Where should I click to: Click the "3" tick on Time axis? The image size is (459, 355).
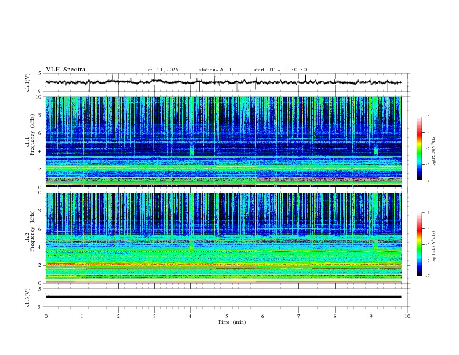[x=154, y=316]
